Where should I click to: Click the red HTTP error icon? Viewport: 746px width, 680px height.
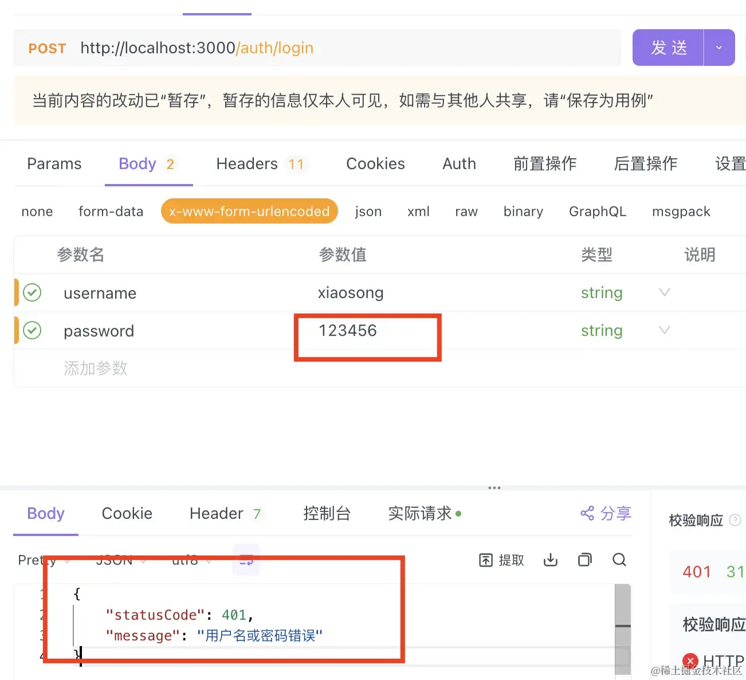[690, 661]
